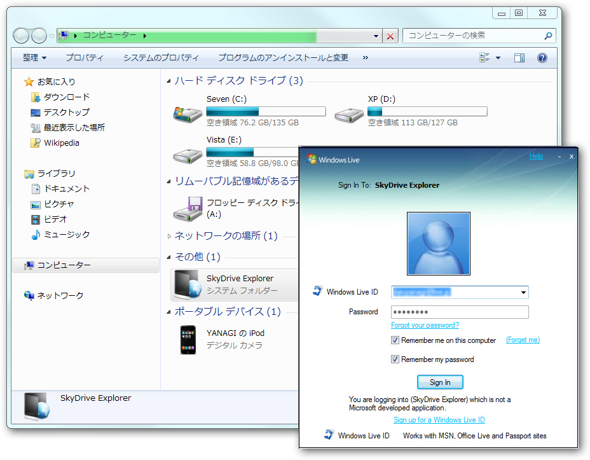Show the preview pane via its toolbar icon
Image resolution: width=590 pixels, height=460 pixels.
pos(519,57)
